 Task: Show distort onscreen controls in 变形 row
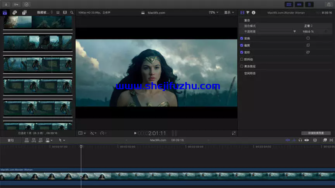(x=308, y=52)
